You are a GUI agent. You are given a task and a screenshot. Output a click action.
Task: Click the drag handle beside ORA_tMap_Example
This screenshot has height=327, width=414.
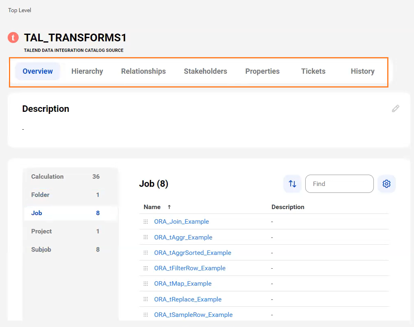pyautogui.click(x=145, y=284)
